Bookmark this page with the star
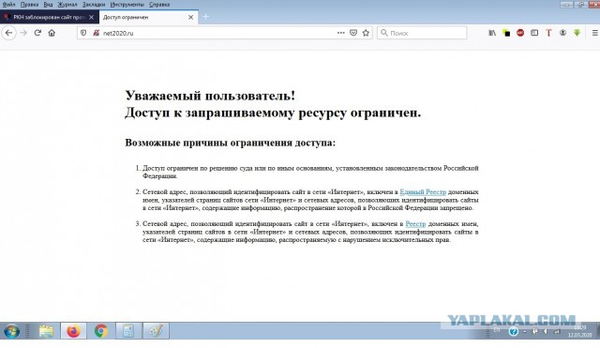Screen dimensions: 600x348 pyautogui.click(x=366, y=33)
